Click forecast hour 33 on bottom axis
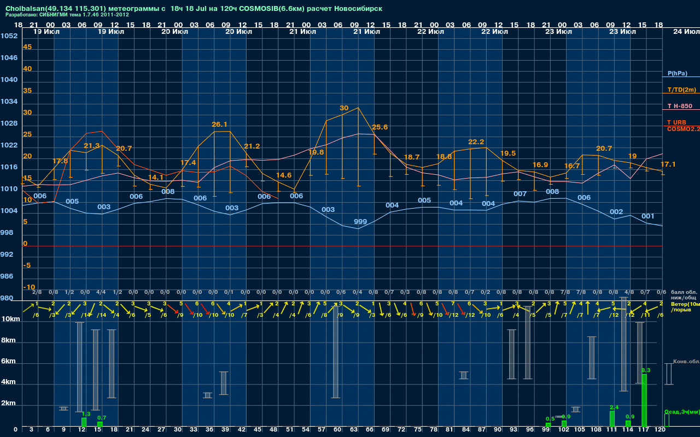The image size is (700, 437). pyautogui.click(x=194, y=430)
